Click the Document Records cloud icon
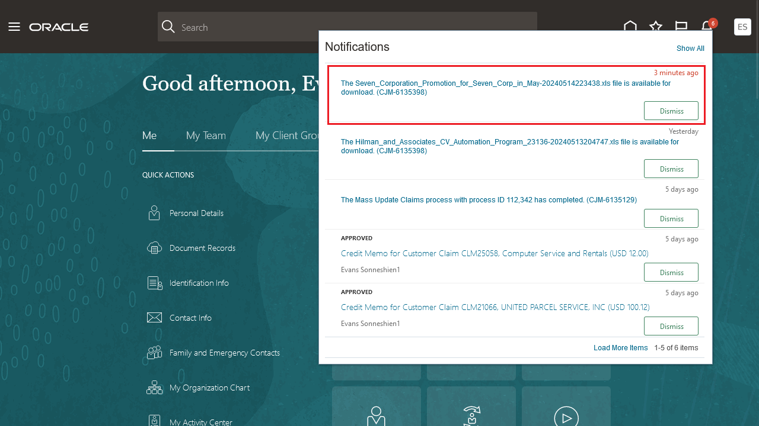Screen dimensions: 759x426 154,248
